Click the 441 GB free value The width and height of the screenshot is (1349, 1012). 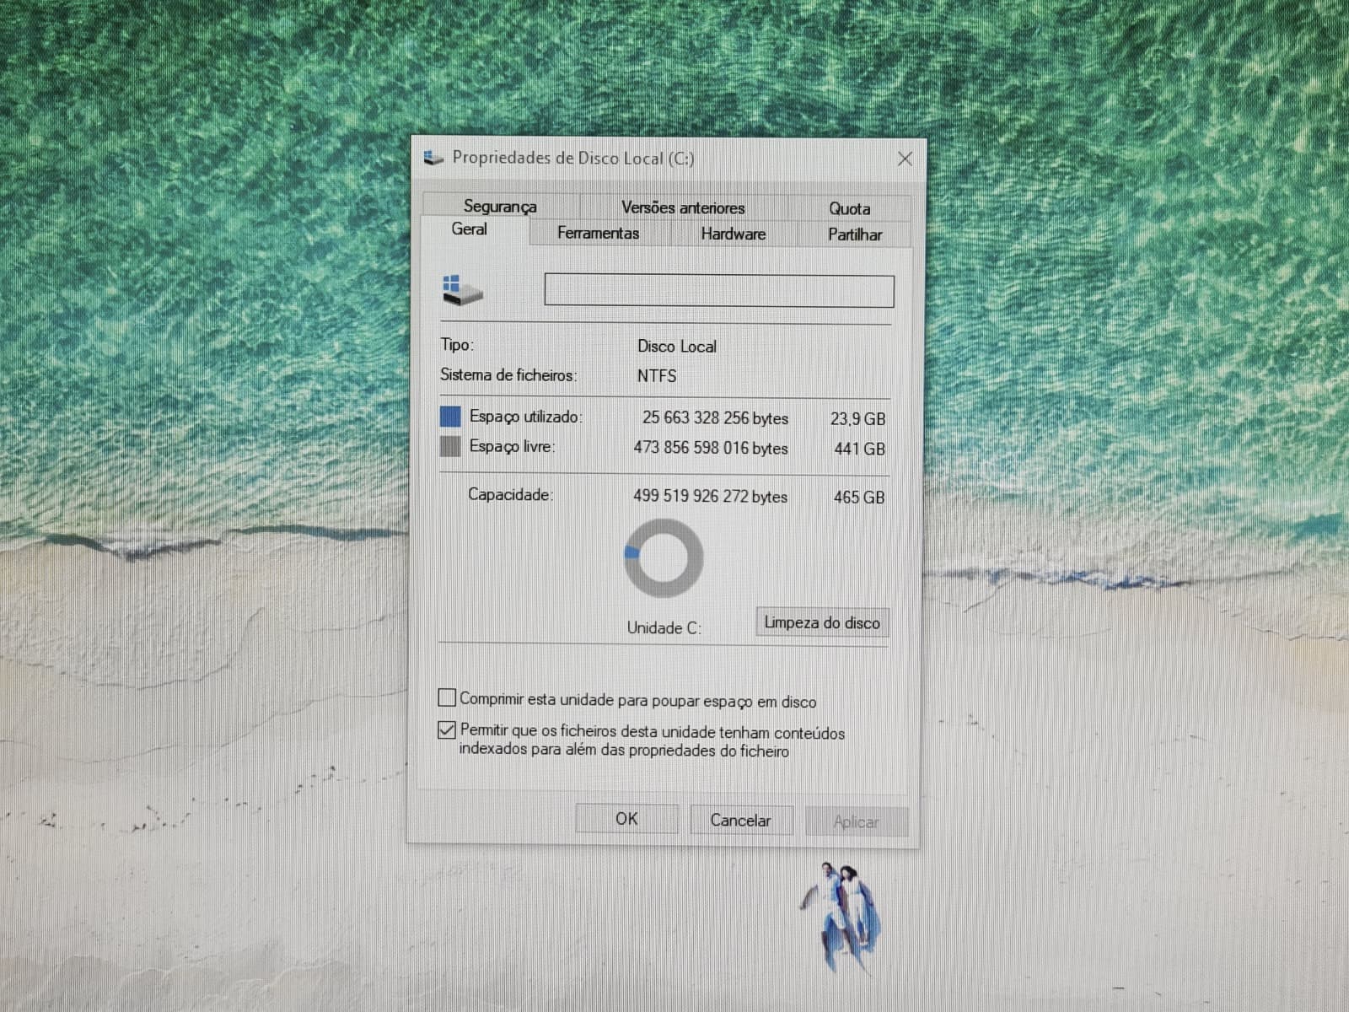pyautogui.click(x=859, y=449)
